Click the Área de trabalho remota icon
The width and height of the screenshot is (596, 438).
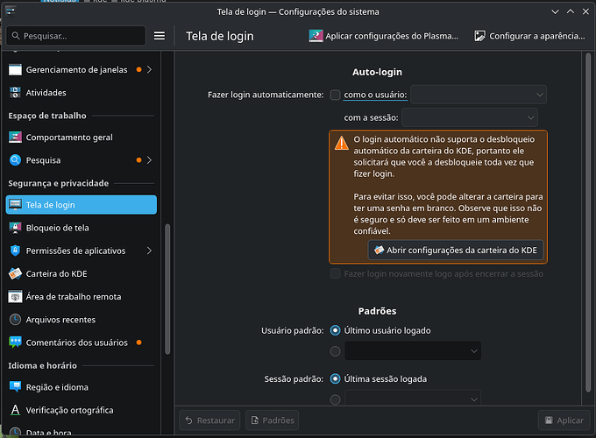tap(15, 297)
